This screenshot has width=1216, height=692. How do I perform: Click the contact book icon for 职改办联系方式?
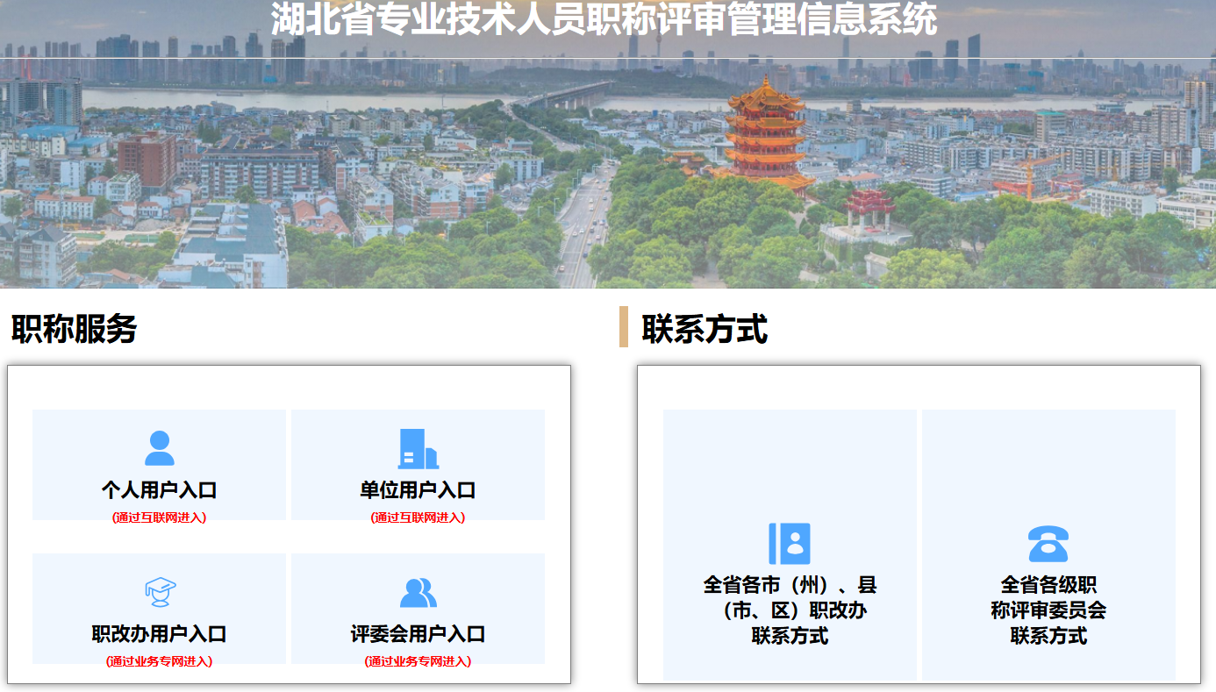790,544
